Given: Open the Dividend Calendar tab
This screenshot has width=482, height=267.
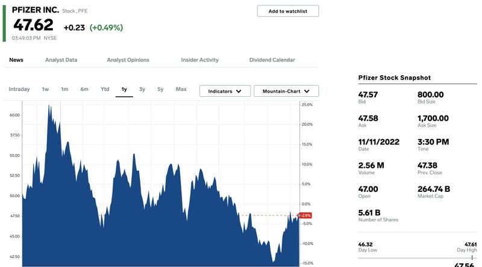Looking at the screenshot, I should [x=272, y=60].
